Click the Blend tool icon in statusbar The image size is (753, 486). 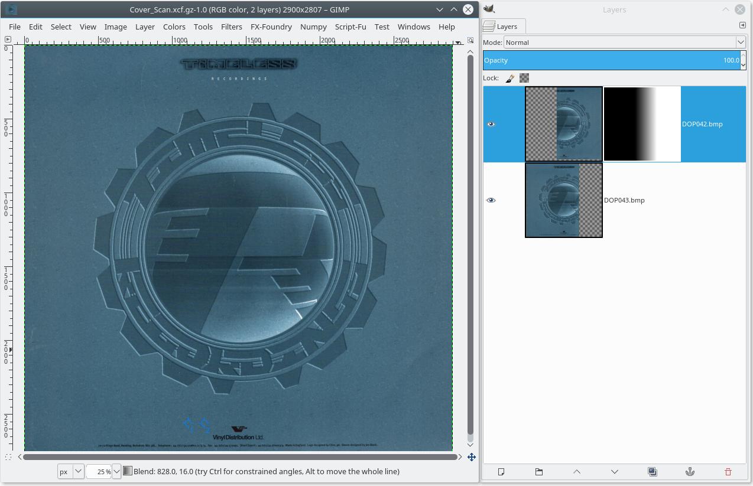pos(127,471)
